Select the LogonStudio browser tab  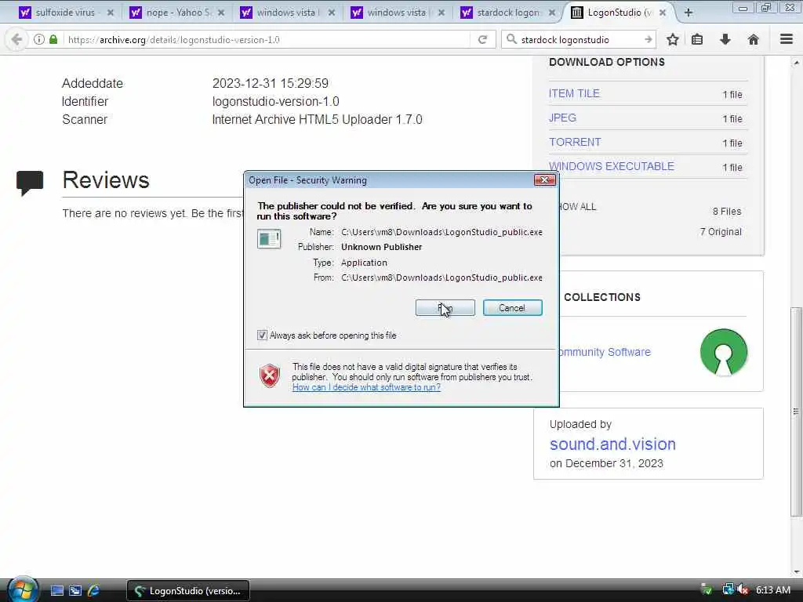pyautogui.click(x=619, y=13)
